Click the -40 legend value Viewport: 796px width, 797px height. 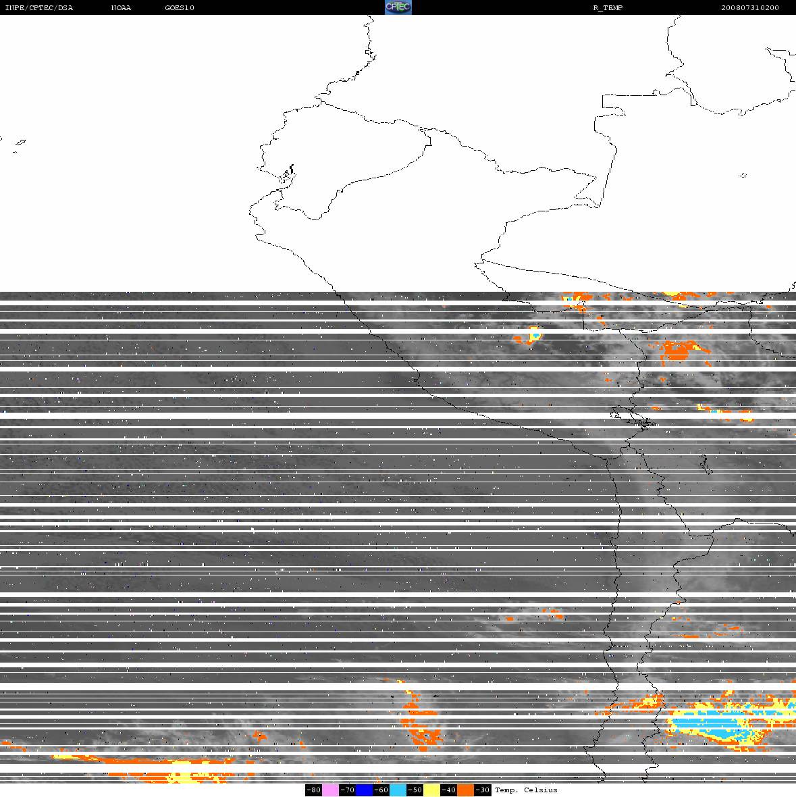coord(448,790)
